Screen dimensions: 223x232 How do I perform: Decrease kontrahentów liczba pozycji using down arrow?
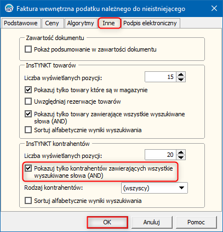(x=181, y=157)
